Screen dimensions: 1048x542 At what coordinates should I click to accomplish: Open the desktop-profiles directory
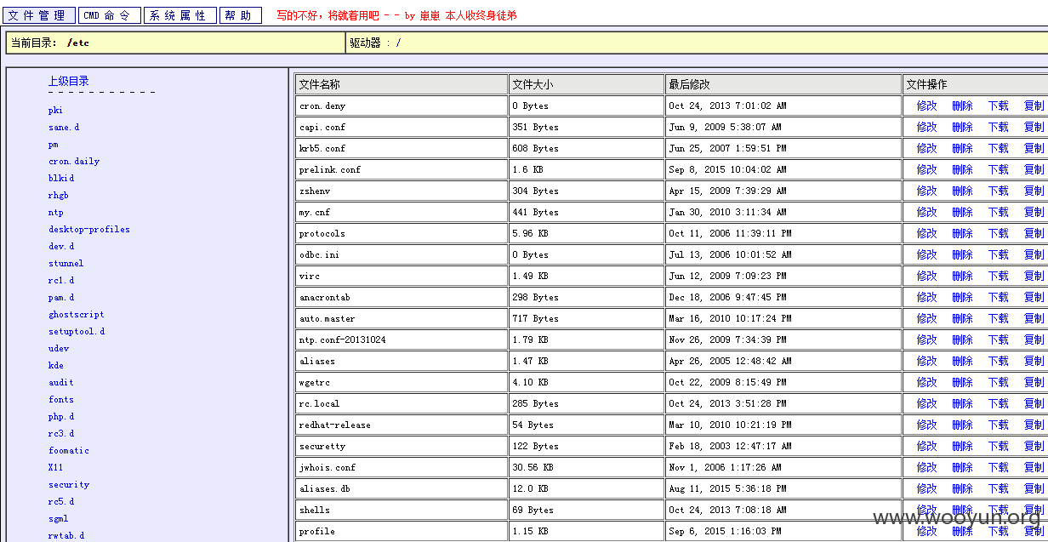(x=89, y=230)
